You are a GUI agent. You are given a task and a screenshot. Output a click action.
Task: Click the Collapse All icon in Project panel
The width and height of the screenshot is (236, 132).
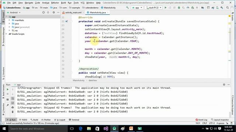[x=48, y=12]
